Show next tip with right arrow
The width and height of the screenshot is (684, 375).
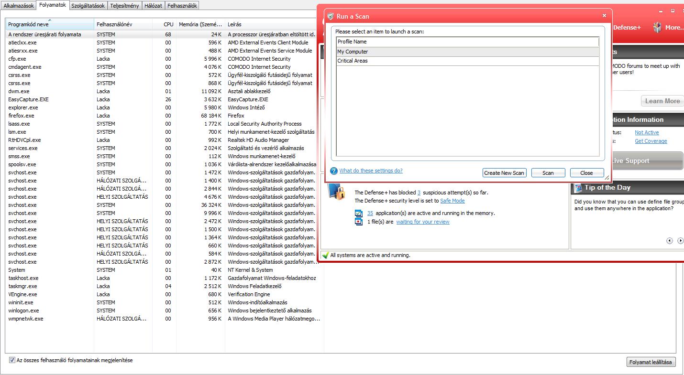tap(681, 241)
